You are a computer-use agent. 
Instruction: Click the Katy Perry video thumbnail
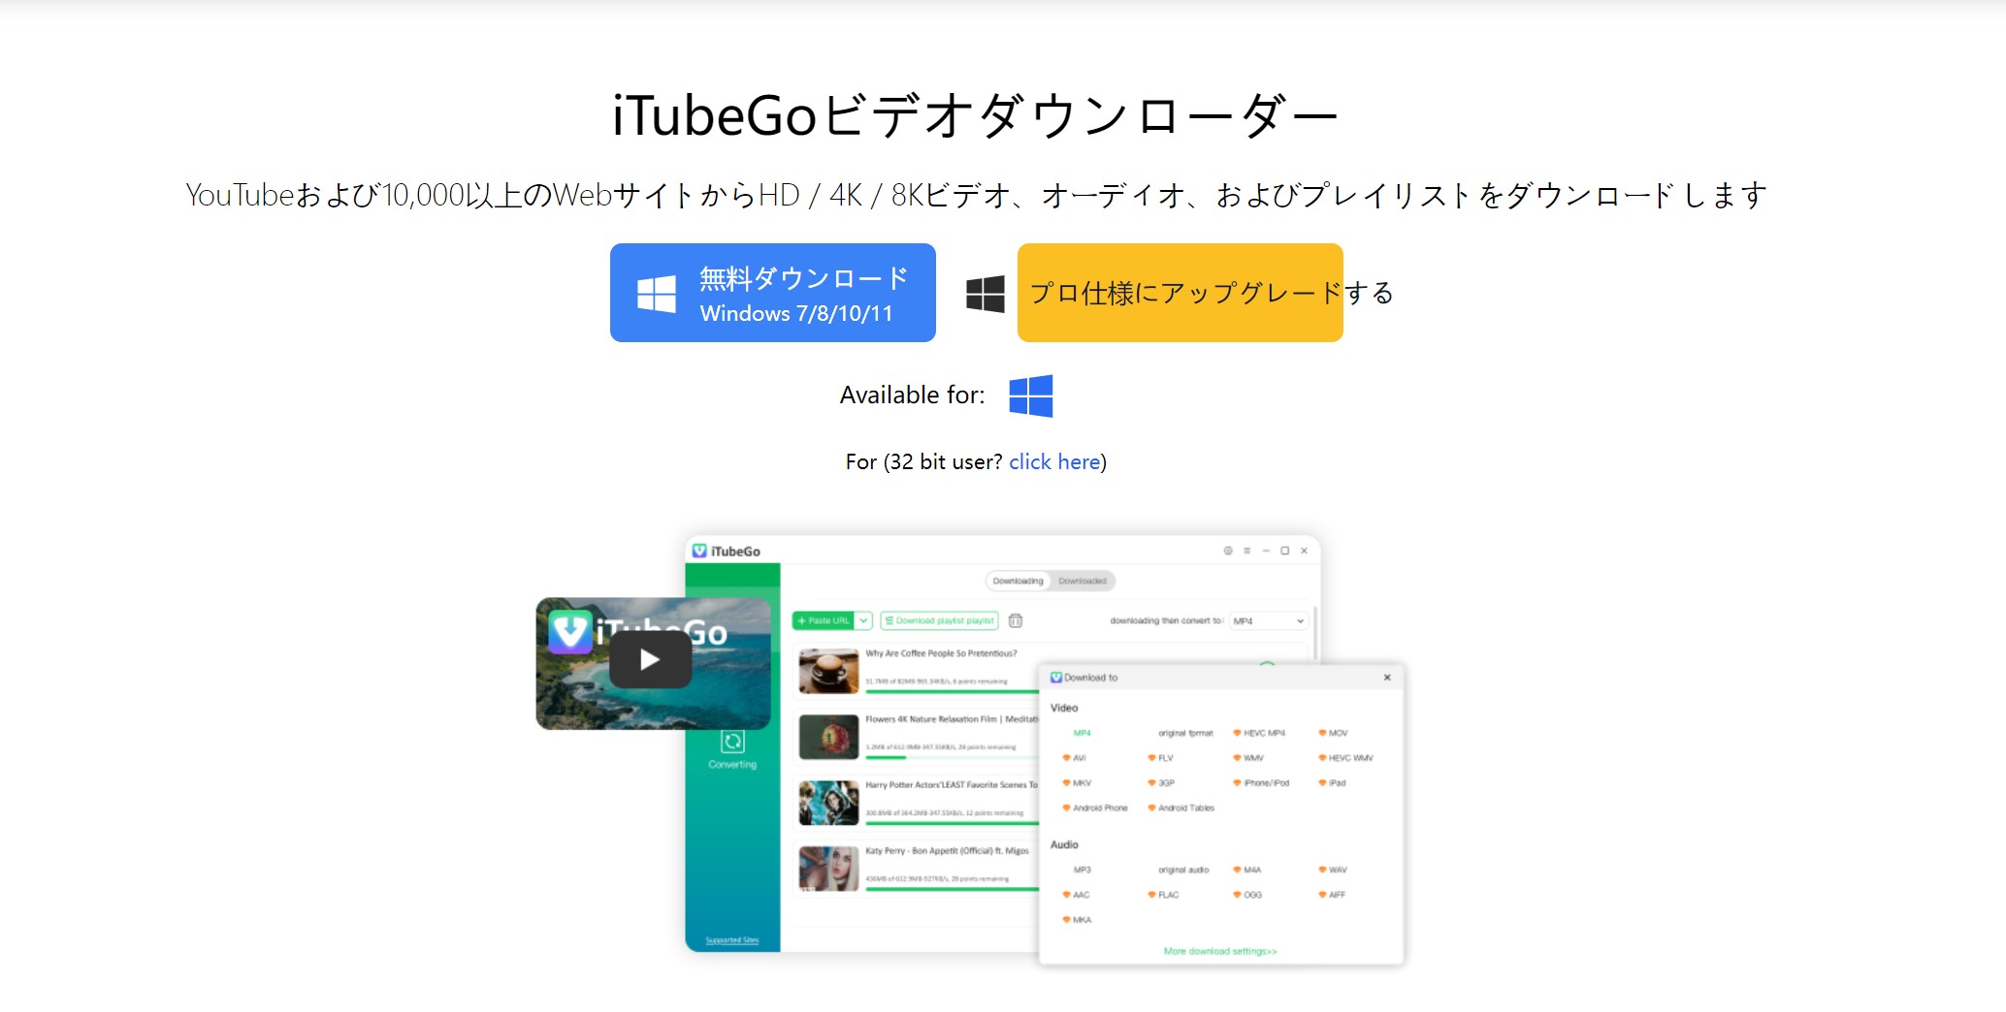[x=828, y=869]
